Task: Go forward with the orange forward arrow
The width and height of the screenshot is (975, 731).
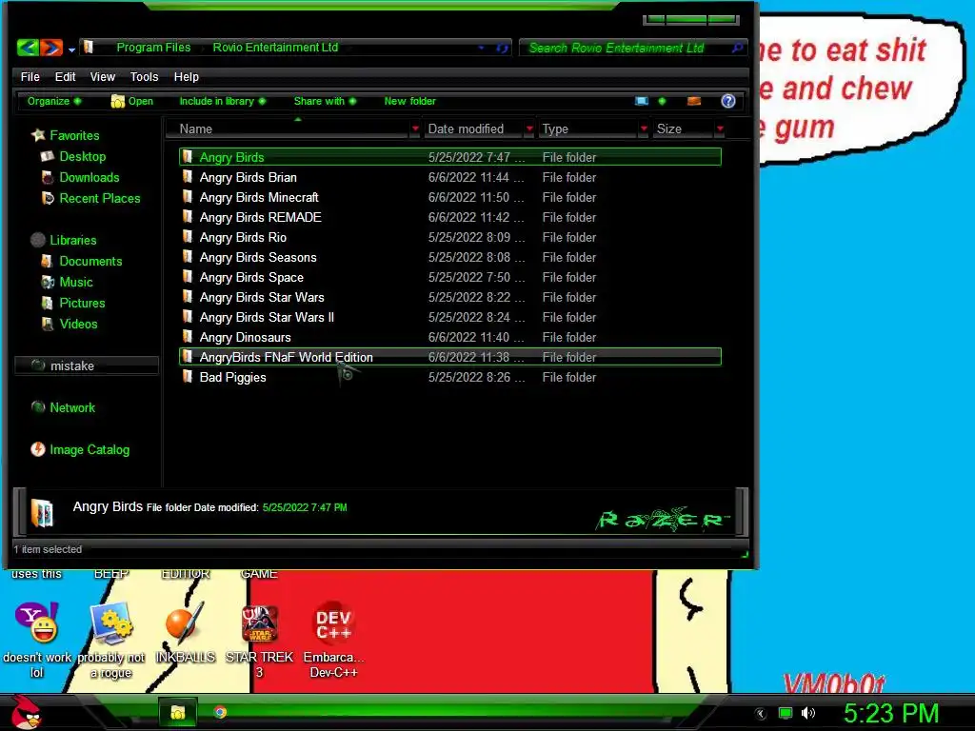Action: [x=51, y=48]
